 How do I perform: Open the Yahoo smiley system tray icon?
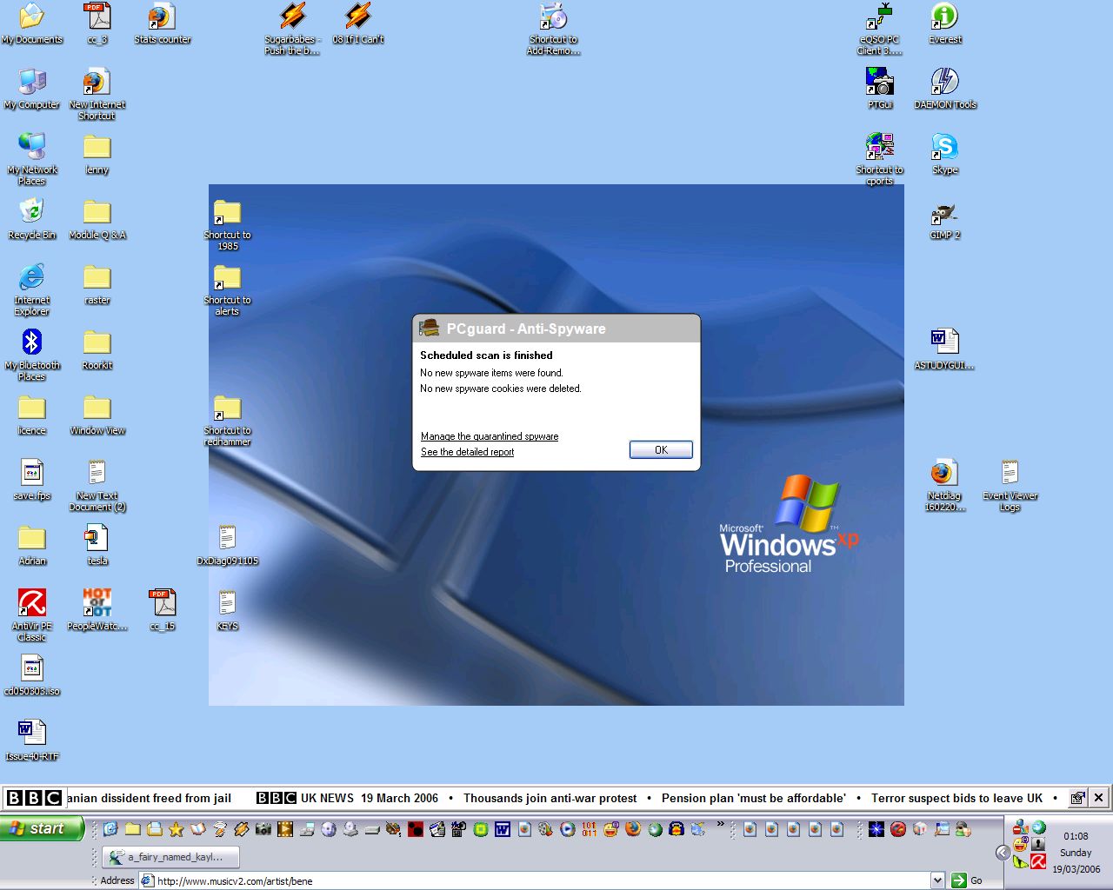[1021, 845]
